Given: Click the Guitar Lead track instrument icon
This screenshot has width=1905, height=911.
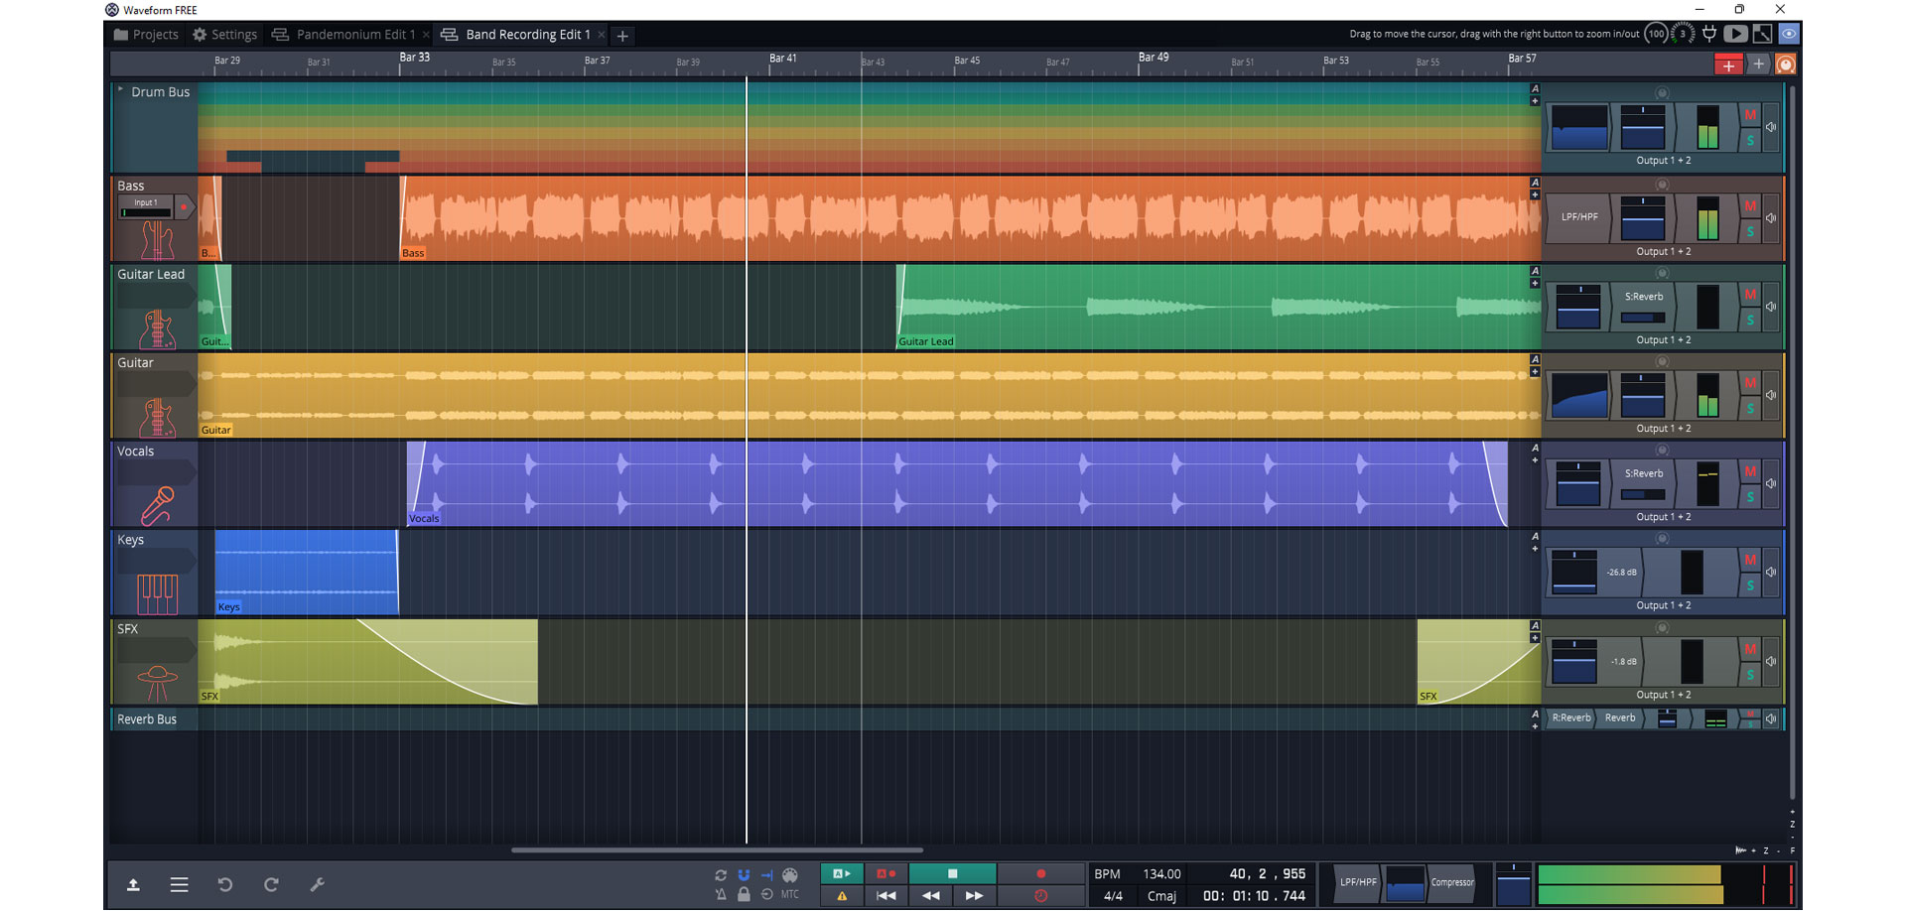Looking at the screenshot, I should tap(157, 329).
